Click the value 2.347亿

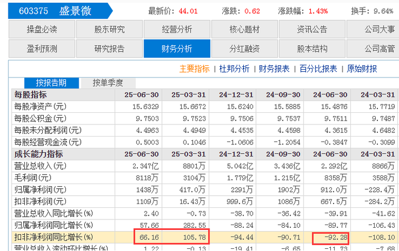point(146,166)
